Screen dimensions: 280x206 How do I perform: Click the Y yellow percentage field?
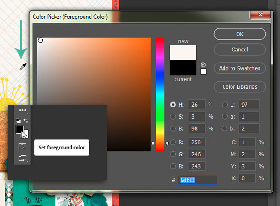tap(247, 166)
